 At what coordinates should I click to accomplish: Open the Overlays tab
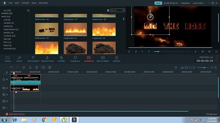pyautogui.click(x=75, y=59)
